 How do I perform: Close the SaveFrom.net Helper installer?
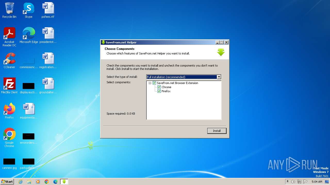tap(226, 42)
